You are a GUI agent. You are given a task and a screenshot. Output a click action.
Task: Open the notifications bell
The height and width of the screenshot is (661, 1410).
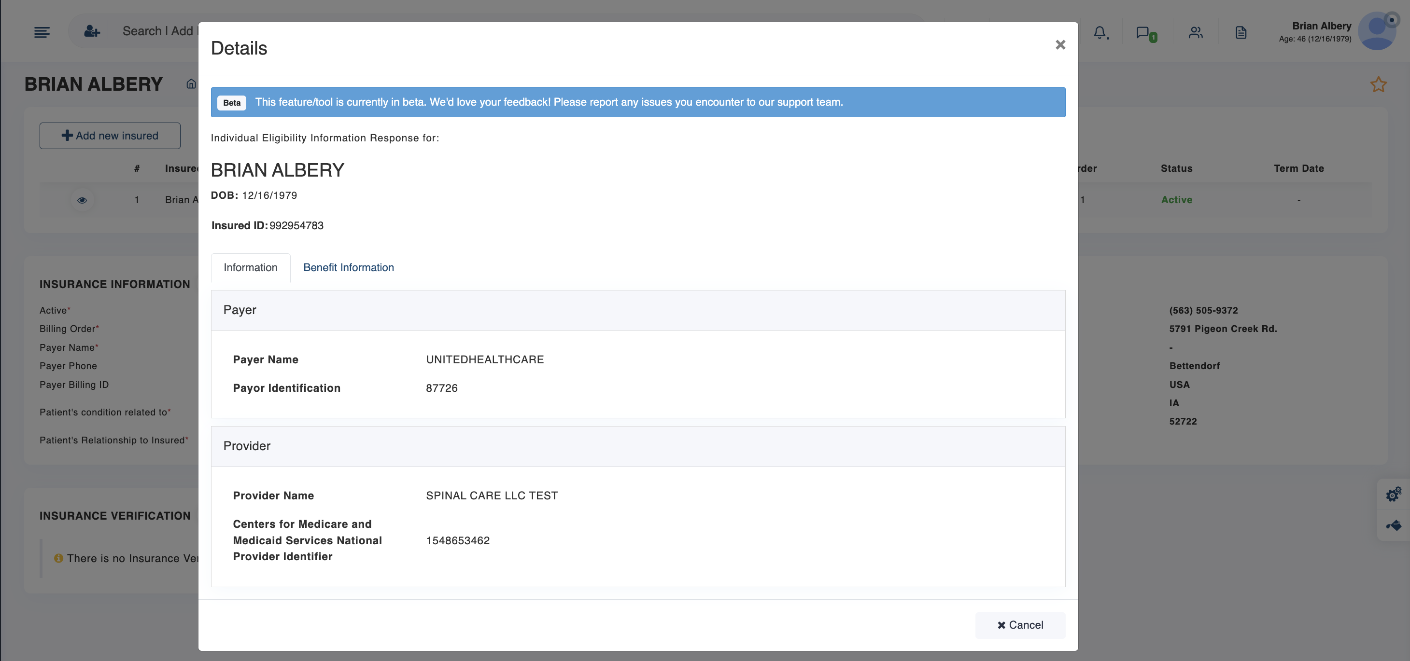pyautogui.click(x=1100, y=33)
